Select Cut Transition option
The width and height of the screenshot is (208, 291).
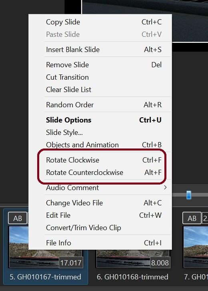(x=100, y=77)
